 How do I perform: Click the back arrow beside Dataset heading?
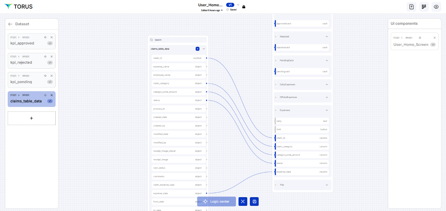10,24
